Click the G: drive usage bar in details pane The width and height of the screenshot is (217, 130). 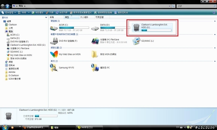(x=46, y=116)
